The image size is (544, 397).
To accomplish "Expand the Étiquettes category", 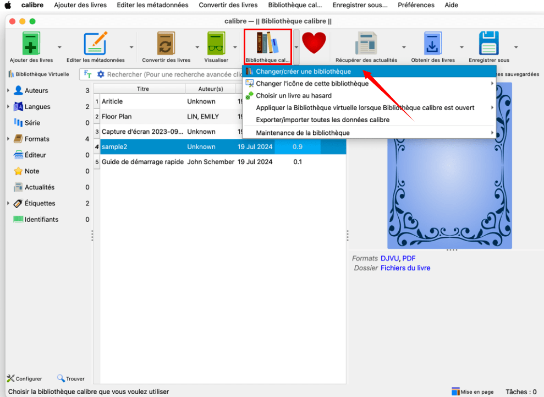I will point(8,203).
